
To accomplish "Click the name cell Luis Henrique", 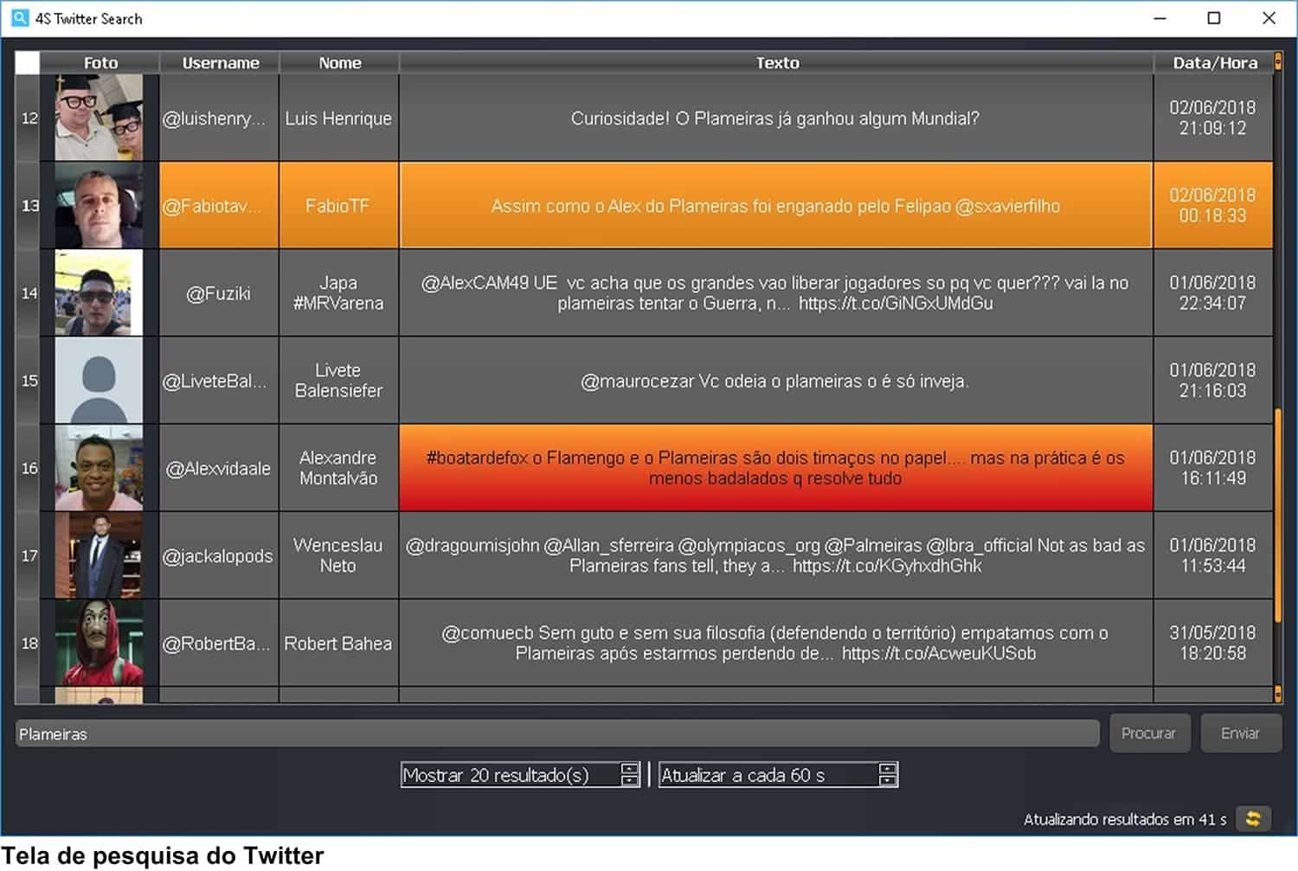I will pos(338,118).
